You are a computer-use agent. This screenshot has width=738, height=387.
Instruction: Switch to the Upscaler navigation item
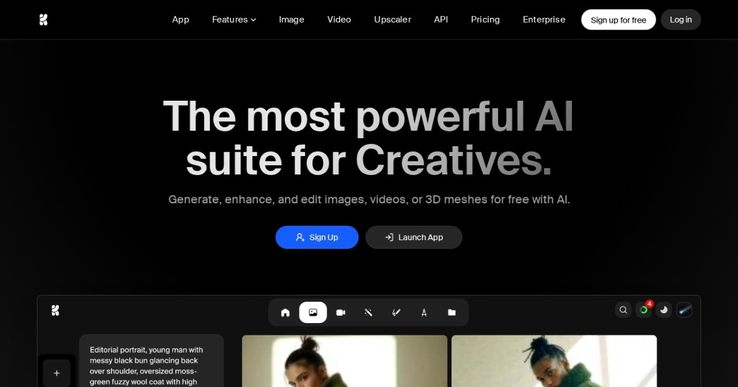392,19
